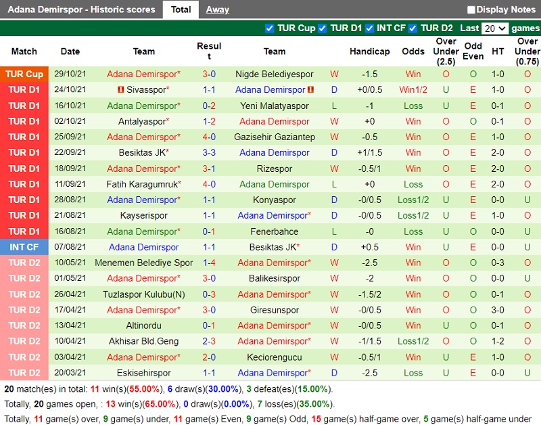
Task: Click the blue INT CF match label
Action: (x=24, y=247)
